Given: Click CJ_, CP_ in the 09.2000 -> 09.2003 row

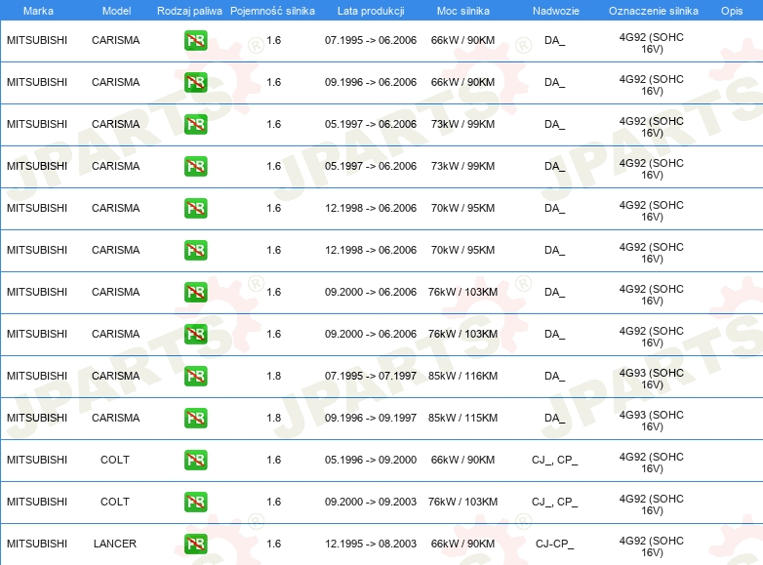Looking at the screenshot, I should click(555, 502).
